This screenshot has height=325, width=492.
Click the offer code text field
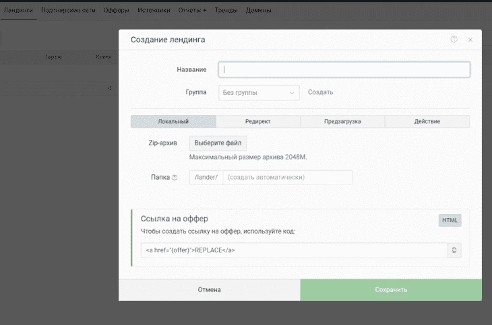tap(294, 250)
